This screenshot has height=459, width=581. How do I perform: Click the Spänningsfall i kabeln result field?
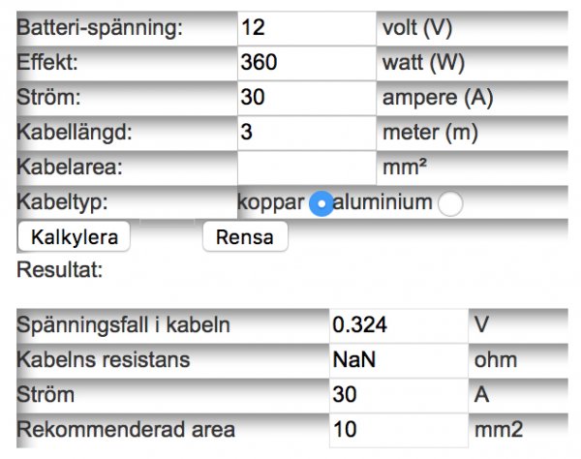click(x=397, y=324)
